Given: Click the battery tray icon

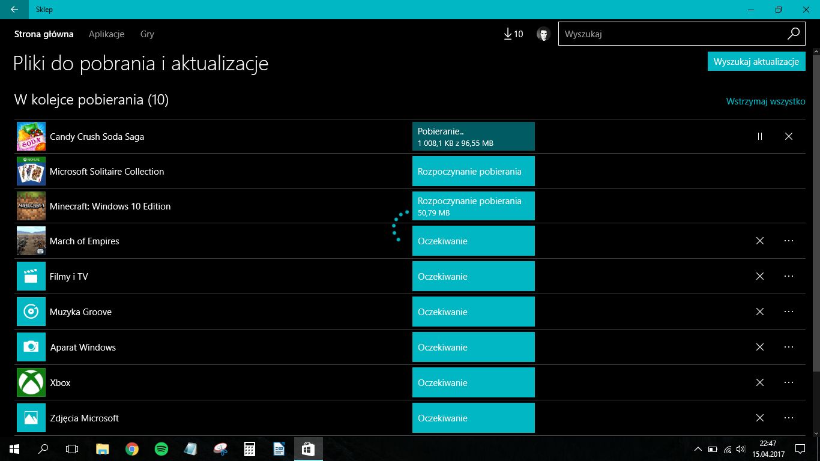Looking at the screenshot, I should coord(713,449).
